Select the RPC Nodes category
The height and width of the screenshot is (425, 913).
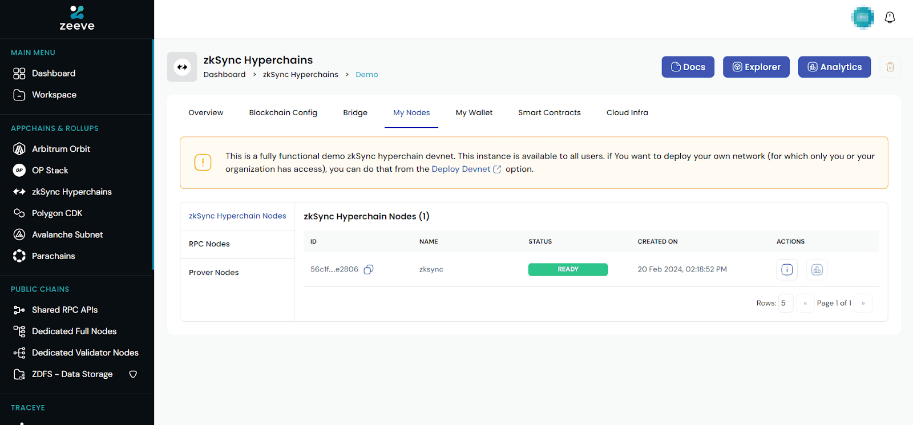pos(237,244)
